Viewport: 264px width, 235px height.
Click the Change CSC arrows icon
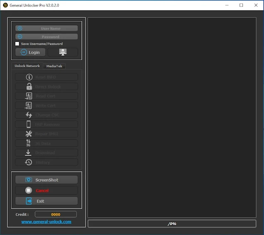point(29,115)
